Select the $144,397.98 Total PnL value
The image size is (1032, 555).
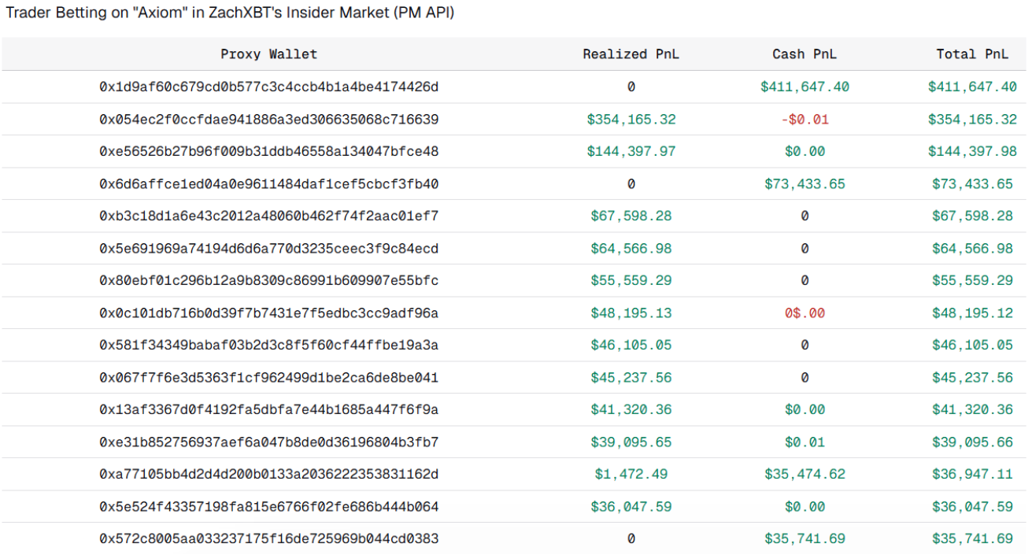click(972, 151)
